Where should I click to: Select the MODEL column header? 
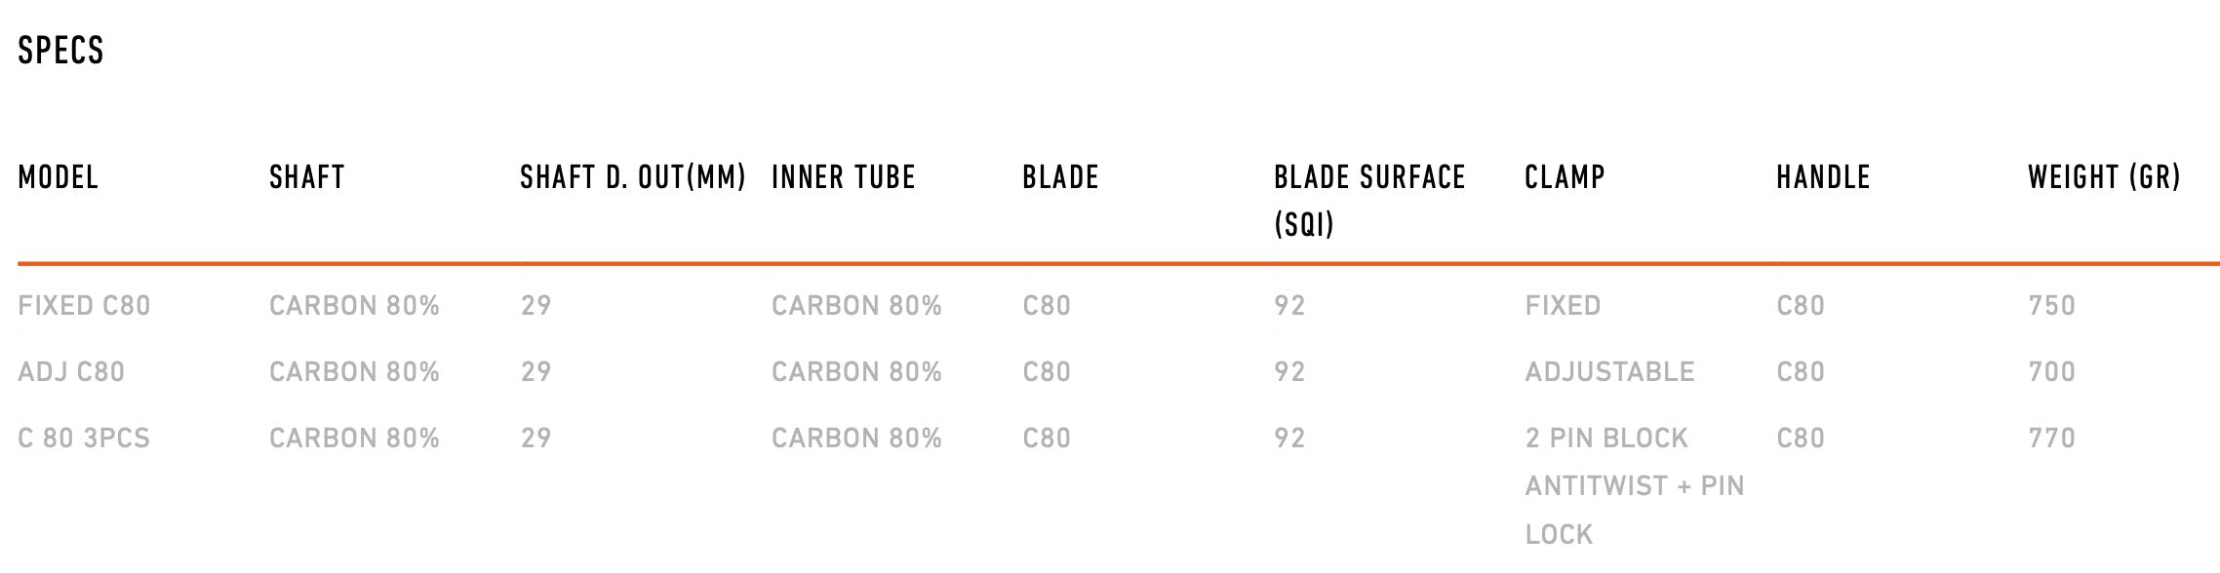click(x=59, y=176)
